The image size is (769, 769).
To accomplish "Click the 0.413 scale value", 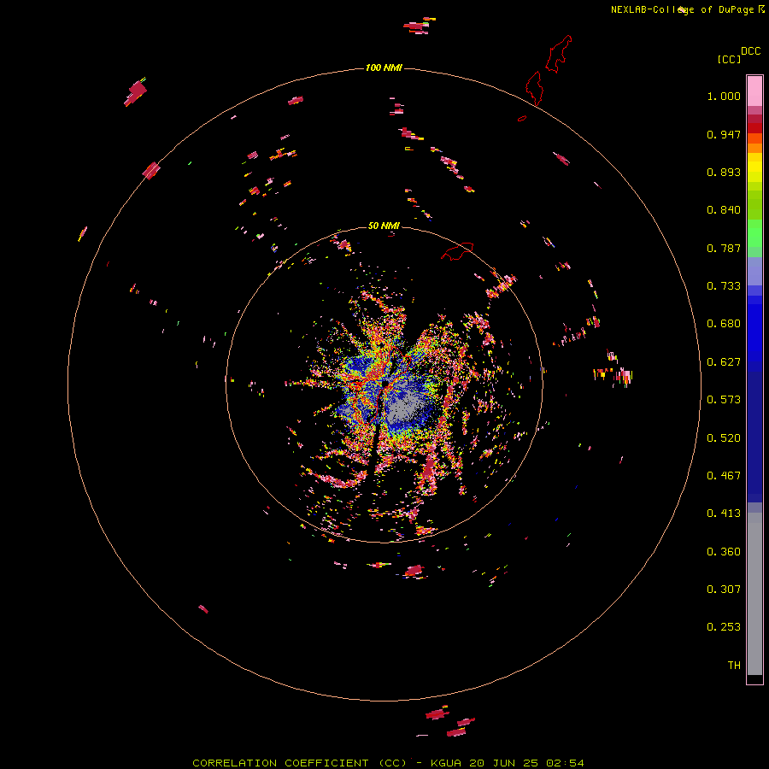I will 724,514.
